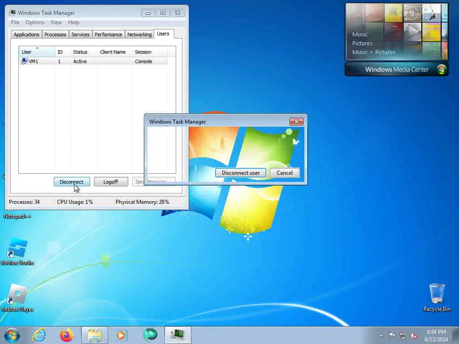Click the Logoff button

[111, 182]
